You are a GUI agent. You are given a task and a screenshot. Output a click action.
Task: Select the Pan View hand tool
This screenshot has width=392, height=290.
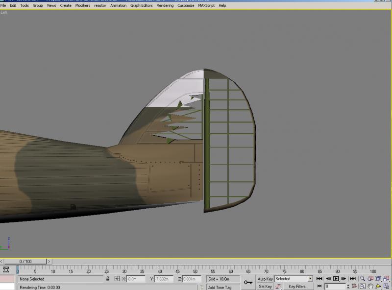370,286
